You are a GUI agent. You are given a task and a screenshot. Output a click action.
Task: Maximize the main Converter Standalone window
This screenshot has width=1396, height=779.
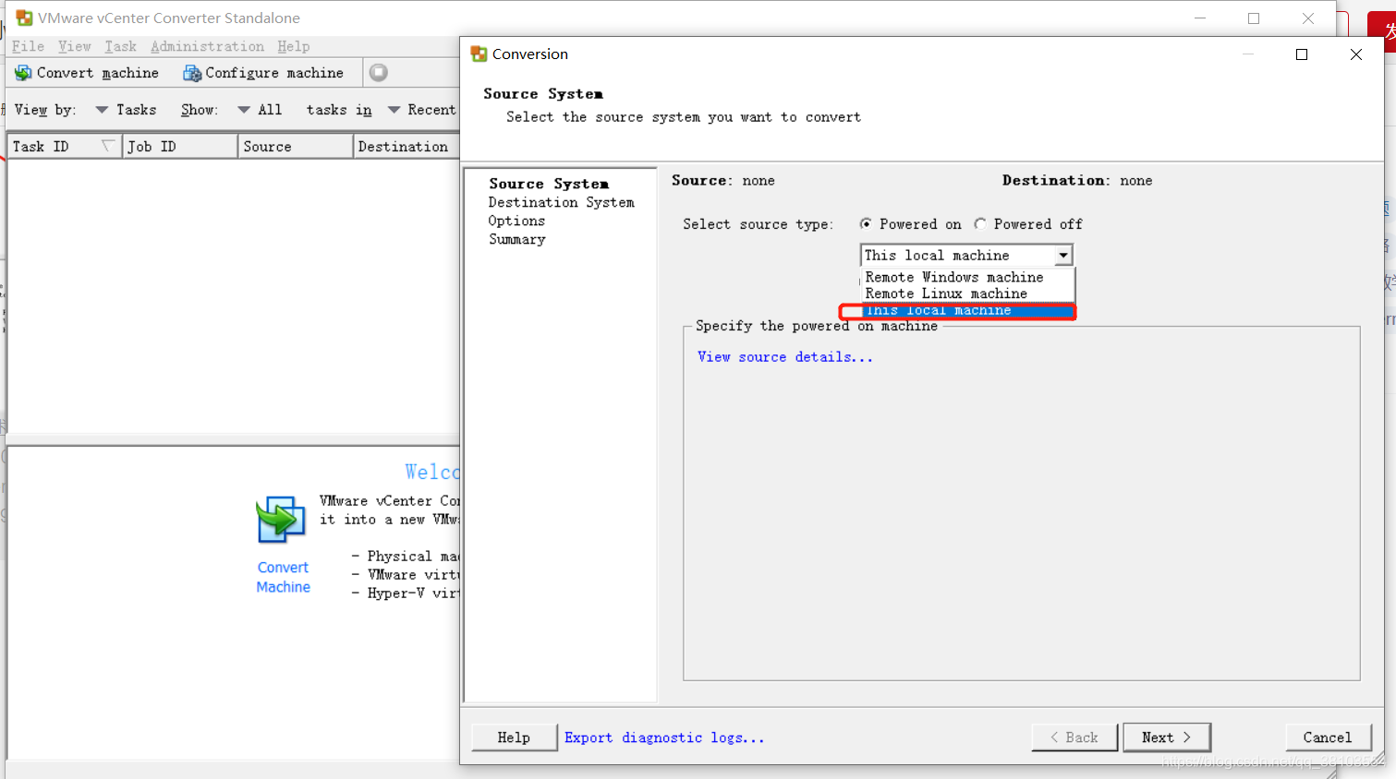pyautogui.click(x=1254, y=18)
